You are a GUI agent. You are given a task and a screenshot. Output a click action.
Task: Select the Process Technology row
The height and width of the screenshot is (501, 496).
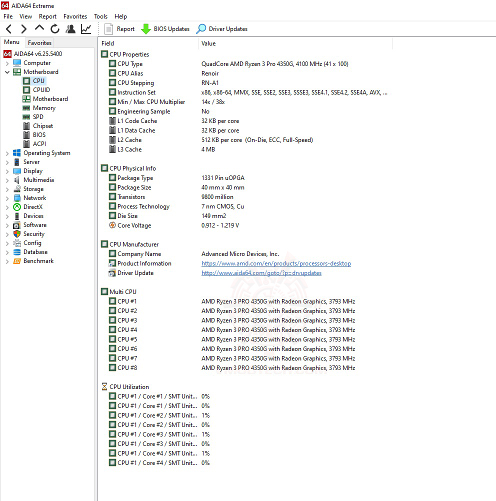tap(176, 206)
